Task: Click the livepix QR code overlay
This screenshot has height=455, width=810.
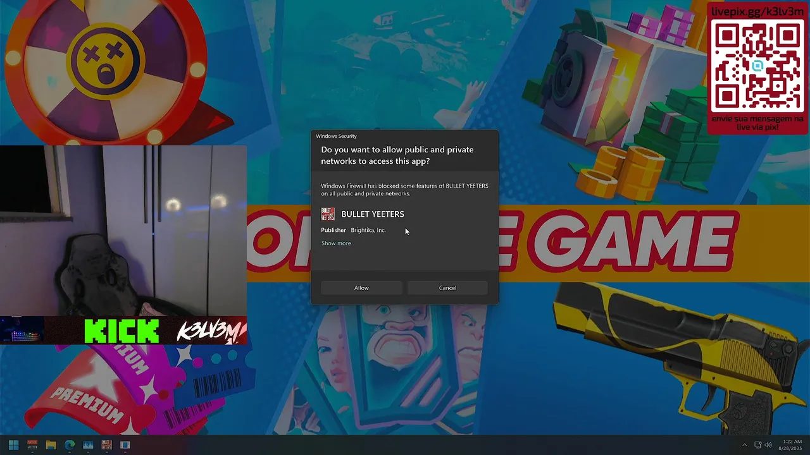Action: tap(757, 66)
